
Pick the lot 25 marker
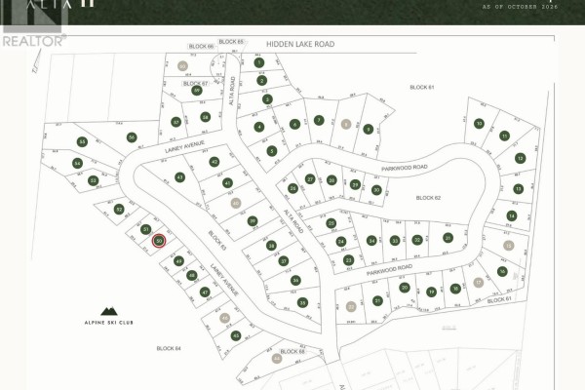click(x=331, y=223)
